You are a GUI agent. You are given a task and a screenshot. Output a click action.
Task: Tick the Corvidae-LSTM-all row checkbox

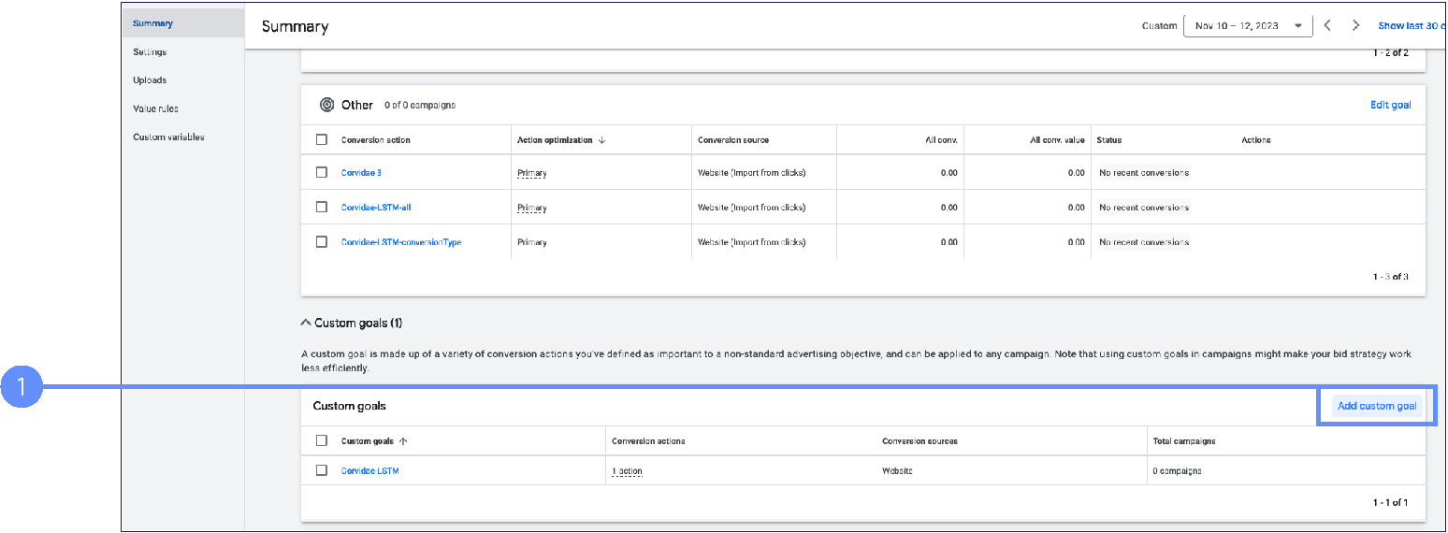coord(322,208)
